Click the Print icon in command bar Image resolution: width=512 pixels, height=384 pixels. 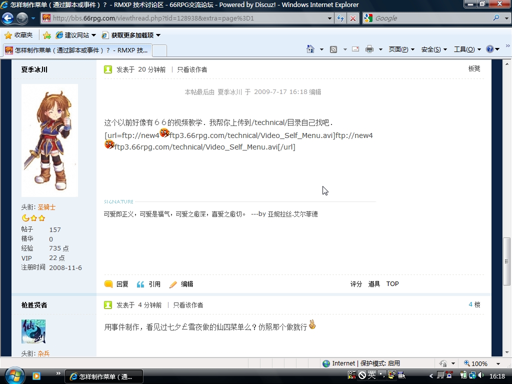click(x=369, y=49)
